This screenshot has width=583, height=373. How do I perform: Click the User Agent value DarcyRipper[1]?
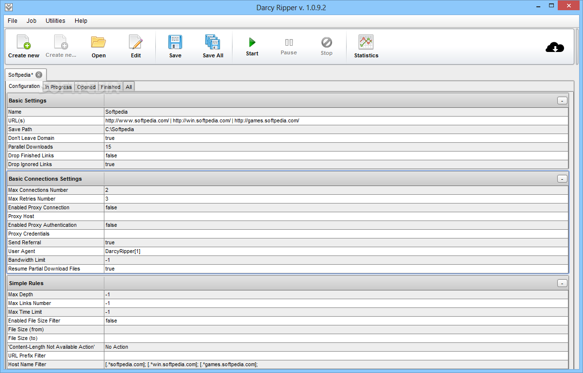(336, 251)
